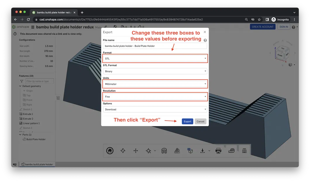The image size is (310, 182).
Task: Open the Options dropdown showing Download
Action: (x=155, y=109)
